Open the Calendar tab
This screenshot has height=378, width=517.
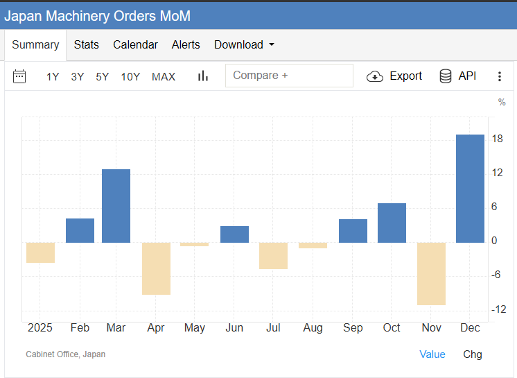(x=136, y=45)
